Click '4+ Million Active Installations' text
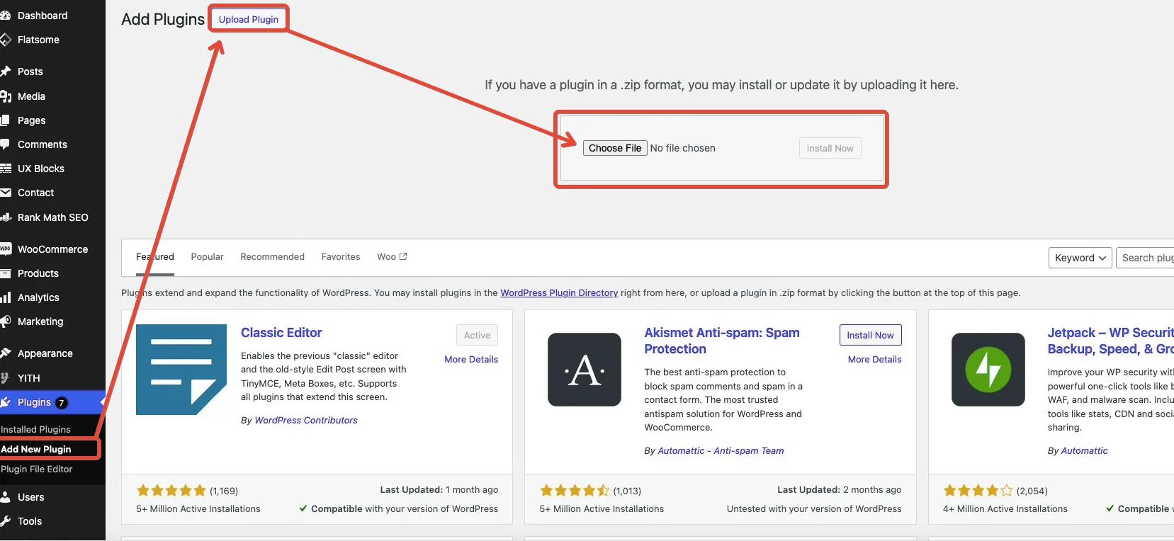This screenshot has width=1174, height=541. 1005,509
